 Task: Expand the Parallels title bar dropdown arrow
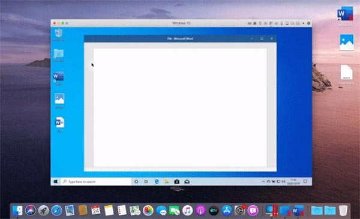coord(303,23)
